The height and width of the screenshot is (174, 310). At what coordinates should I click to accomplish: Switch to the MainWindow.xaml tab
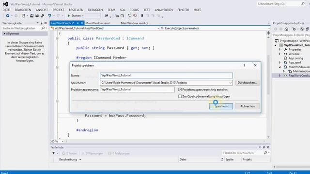(x=97, y=23)
